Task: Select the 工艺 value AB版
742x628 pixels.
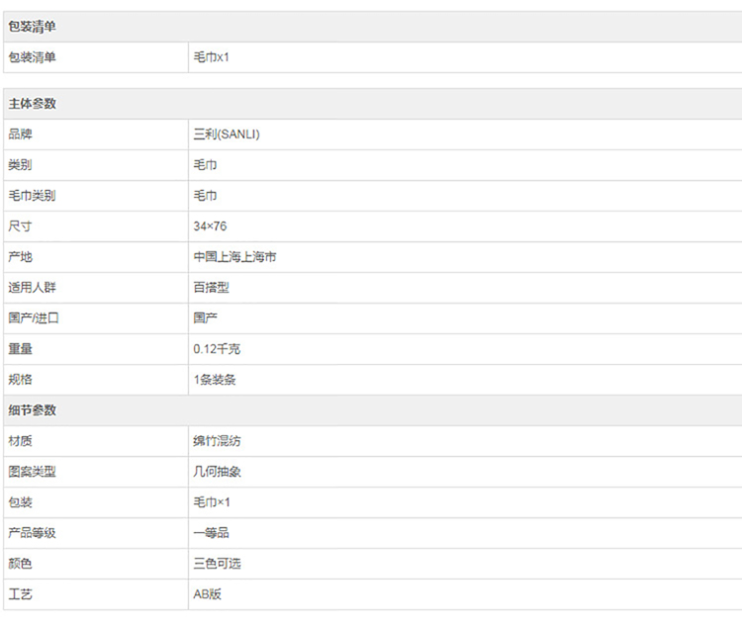Action: coord(209,594)
